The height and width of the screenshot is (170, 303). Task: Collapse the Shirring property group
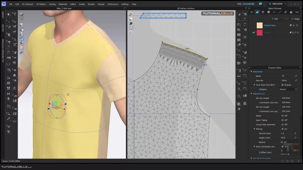tap(254, 129)
